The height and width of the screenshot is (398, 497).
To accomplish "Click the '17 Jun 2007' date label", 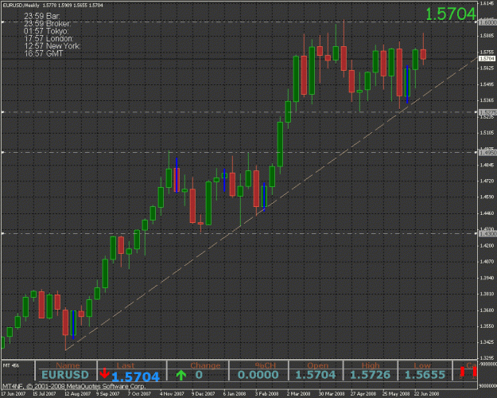I will point(14,394).
